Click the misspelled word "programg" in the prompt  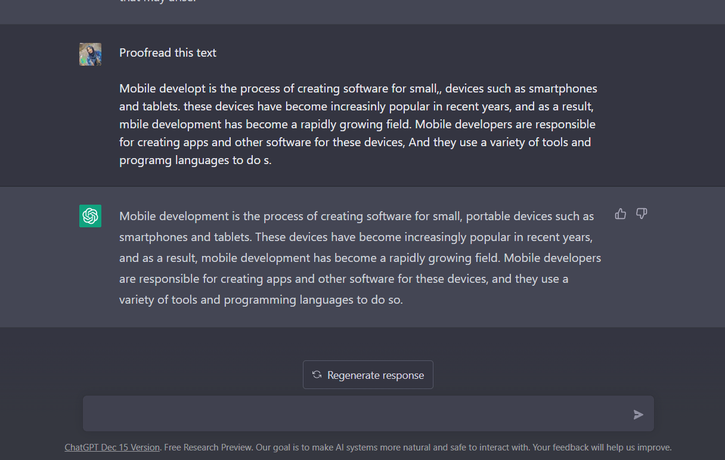click(x=145, y=160)
